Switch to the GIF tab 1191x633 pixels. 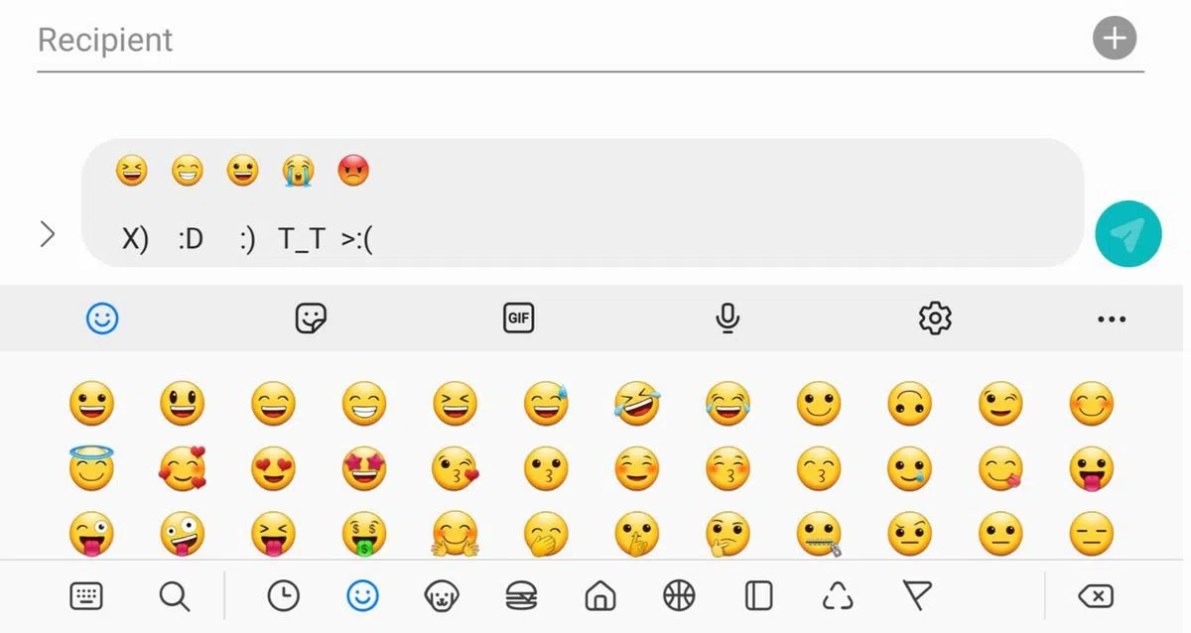[x=519, y=318]
